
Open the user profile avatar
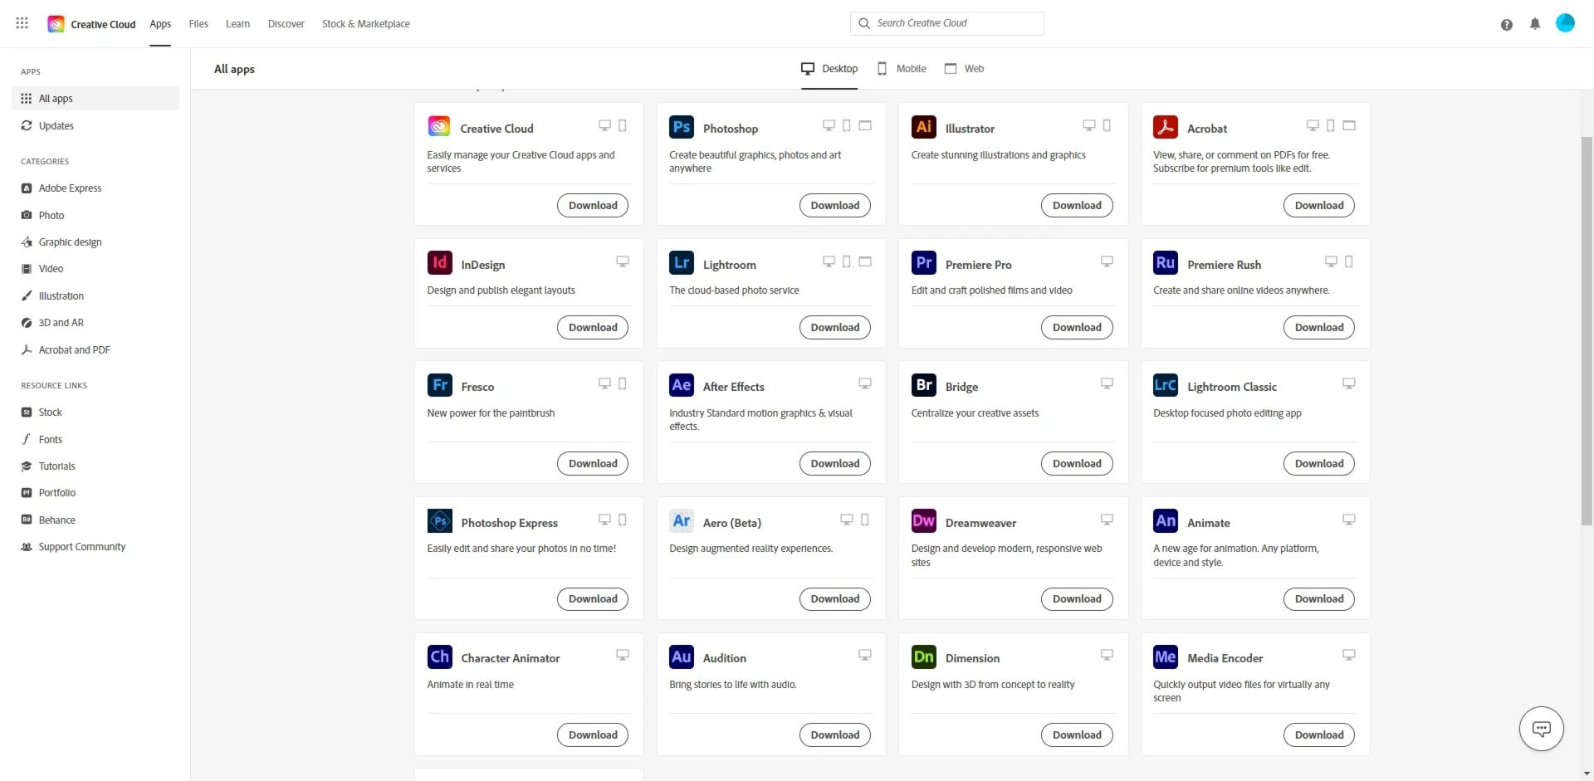[x=1565, y=23]
